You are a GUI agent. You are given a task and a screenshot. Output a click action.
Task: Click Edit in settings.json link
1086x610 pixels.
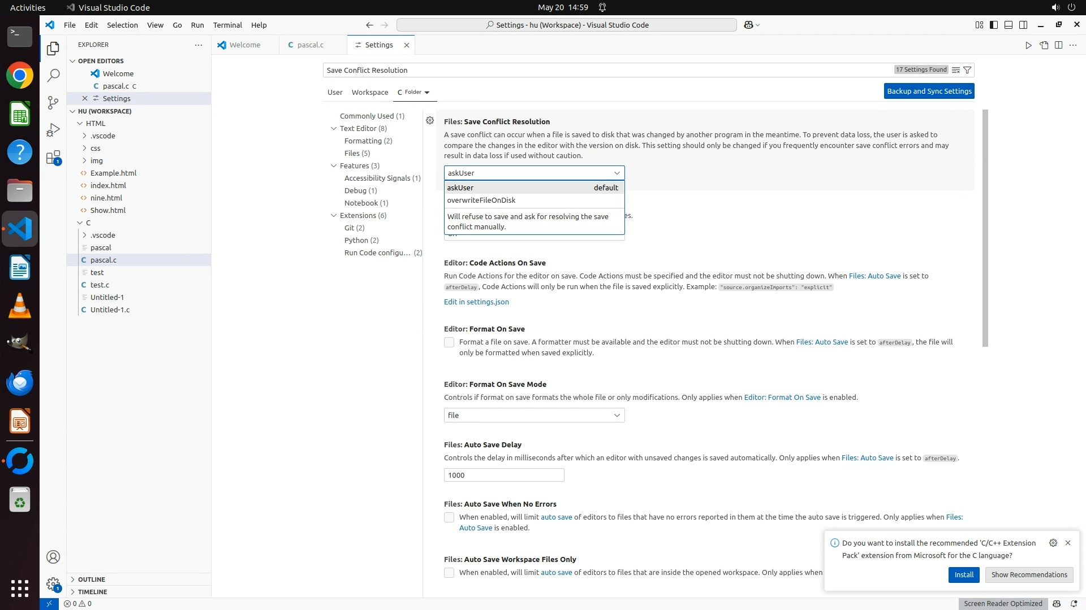476,302
